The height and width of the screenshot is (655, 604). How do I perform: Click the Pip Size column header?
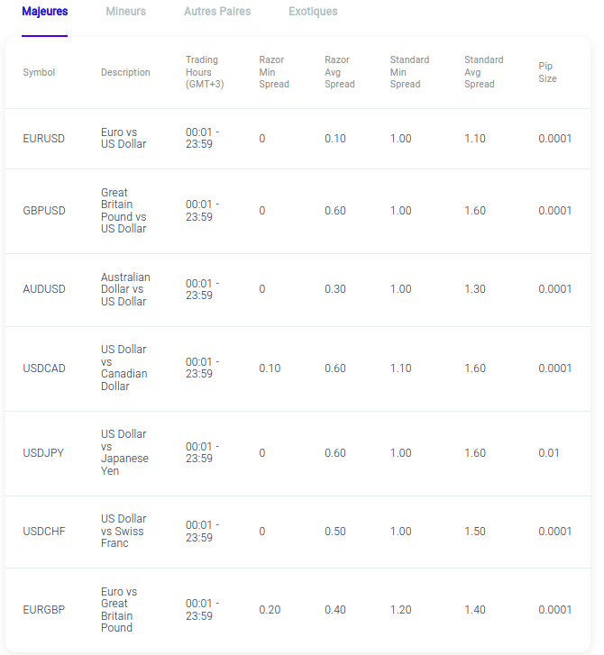point(547,72)
